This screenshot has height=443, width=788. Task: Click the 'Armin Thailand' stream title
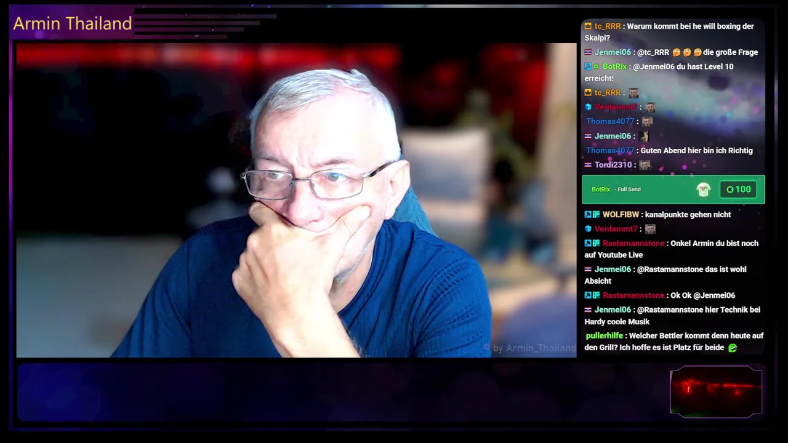pyautogui.click(x=73, y=23)
